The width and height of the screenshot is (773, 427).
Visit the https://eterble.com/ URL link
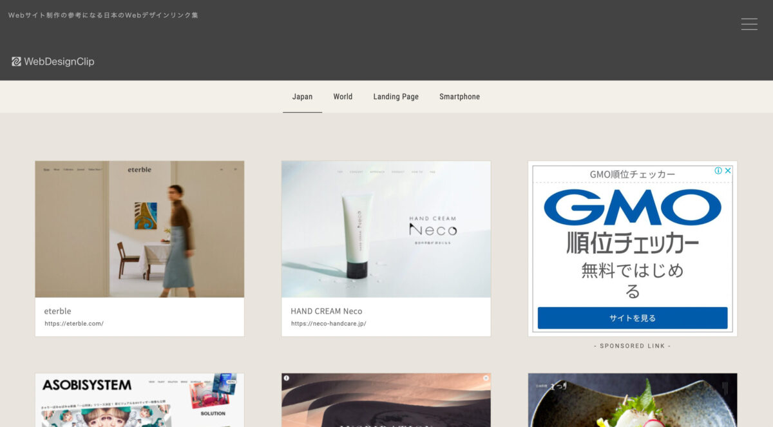coord(74,323)
